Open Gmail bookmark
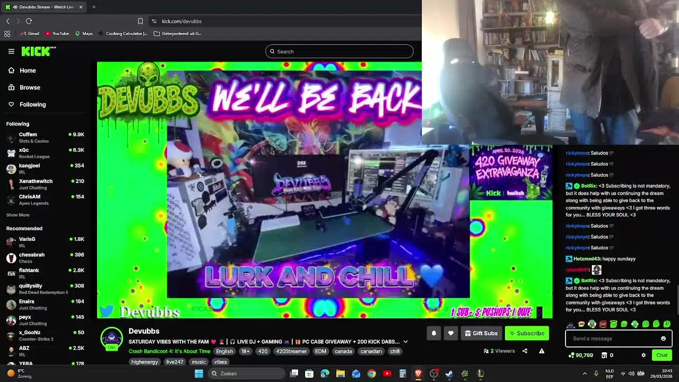The image size is (679, 382). coord(30,33)
